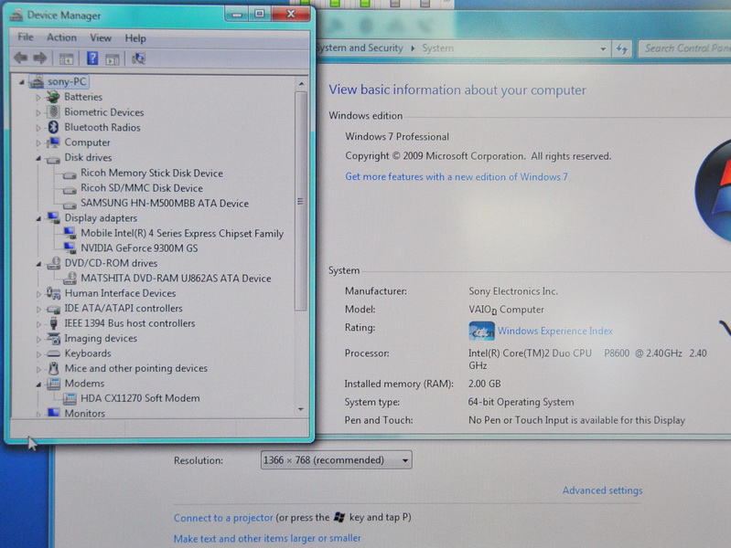Select the Batteries icon in the tree
This screenshot has width=731, height=548.
(53, 97)
